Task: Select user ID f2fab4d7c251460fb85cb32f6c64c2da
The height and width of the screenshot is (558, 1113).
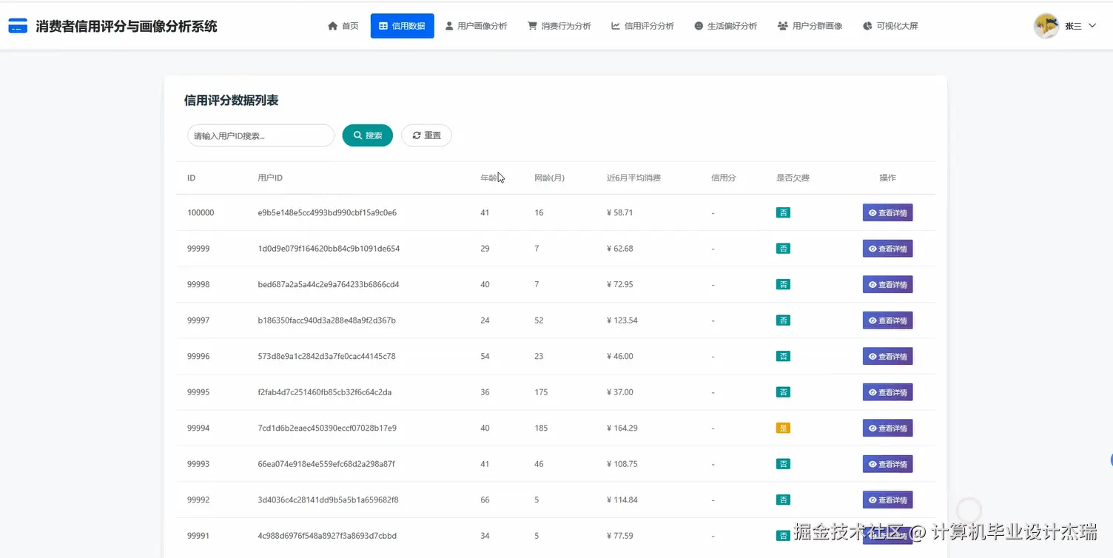Action: (x=325, y=392)
